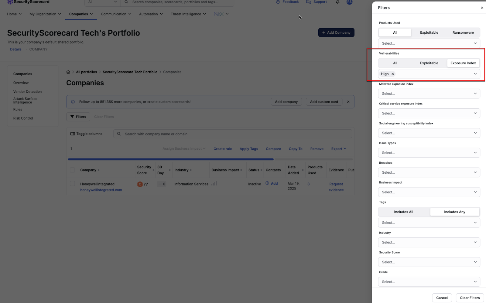Choose Includes All for Tags
Screen dimensions: 486x303
click(404, 212)
